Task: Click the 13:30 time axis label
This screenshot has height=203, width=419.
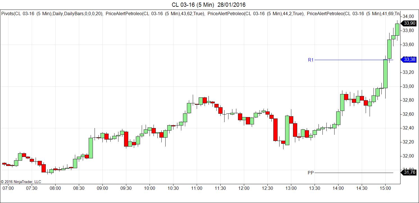Action: point(315,188)
